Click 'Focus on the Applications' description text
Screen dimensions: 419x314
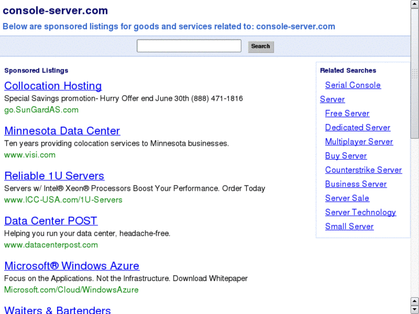(126, 278)
